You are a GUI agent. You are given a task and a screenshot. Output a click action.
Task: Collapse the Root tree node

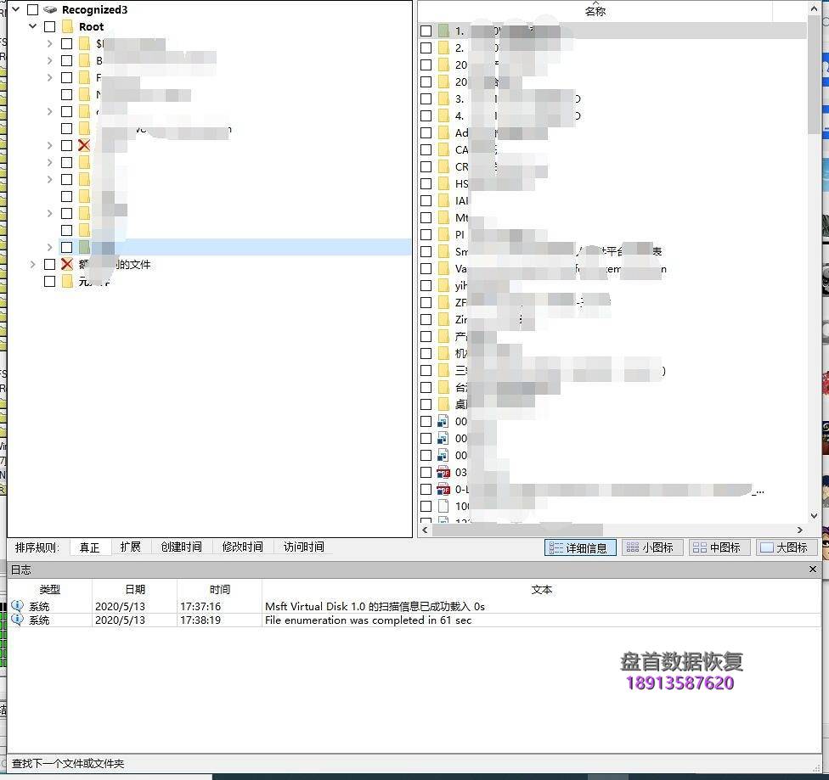pyautogui.click(x=33, y=27)
